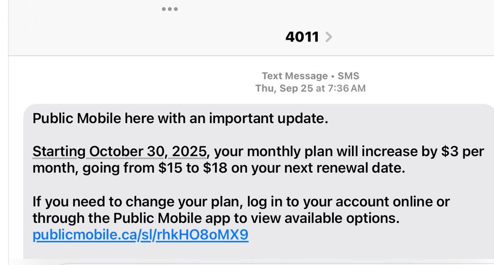Screen dimensions: 494x265
Task: Open the three-dot multitasking menu
Action: (170, 9)
